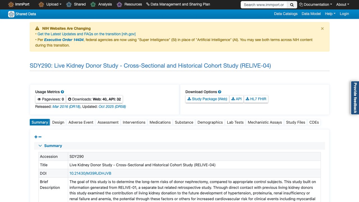This screenshot has width=359, height=202.
Task: Open the Provide feedback side tab
Action: [x=355, y=98]
